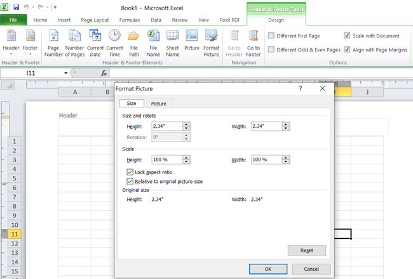Insert File Path element
This screenshot has width=413, height=279.
pos(134,42)
